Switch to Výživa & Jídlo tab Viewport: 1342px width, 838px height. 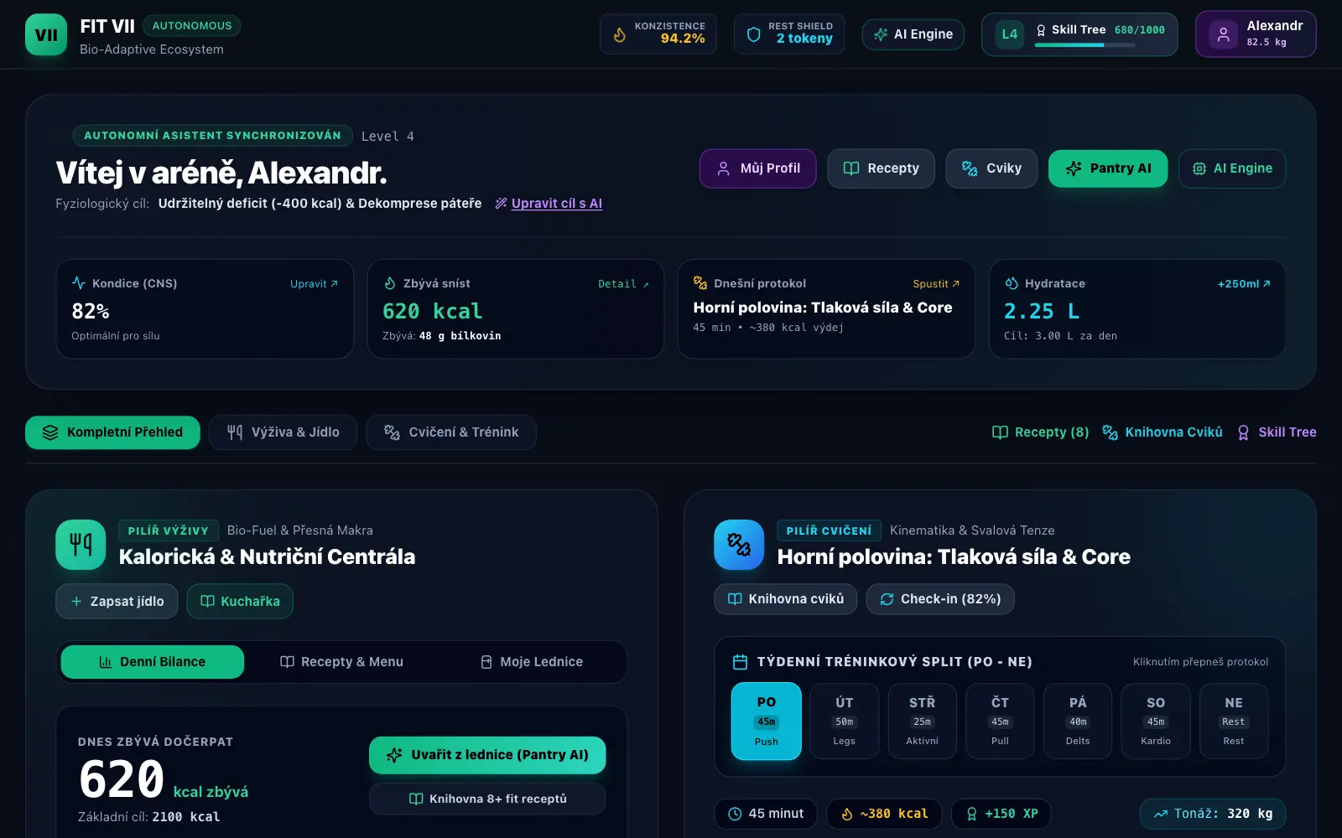click(283, 432)
